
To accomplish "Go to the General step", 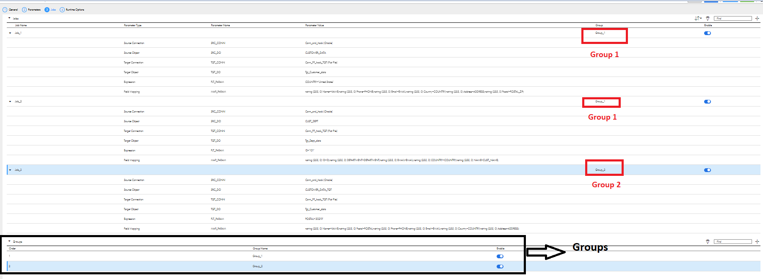I will tap(11, 9).
